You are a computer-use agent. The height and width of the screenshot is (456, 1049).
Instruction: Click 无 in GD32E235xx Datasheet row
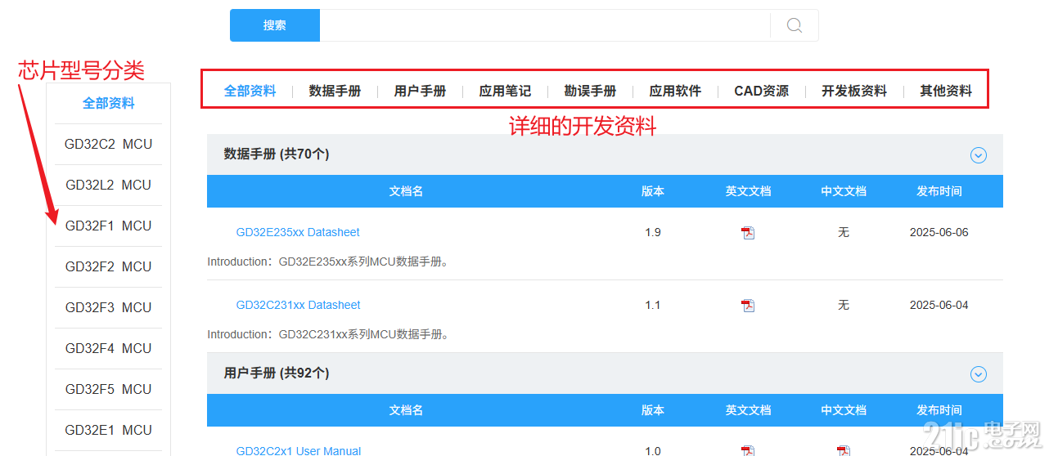844,233
